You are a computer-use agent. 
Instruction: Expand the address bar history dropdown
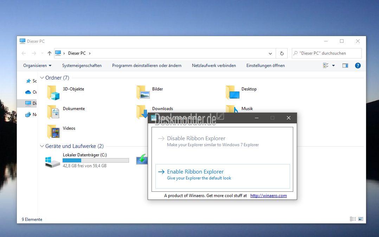pyautogui.click(x=270, y=54)
